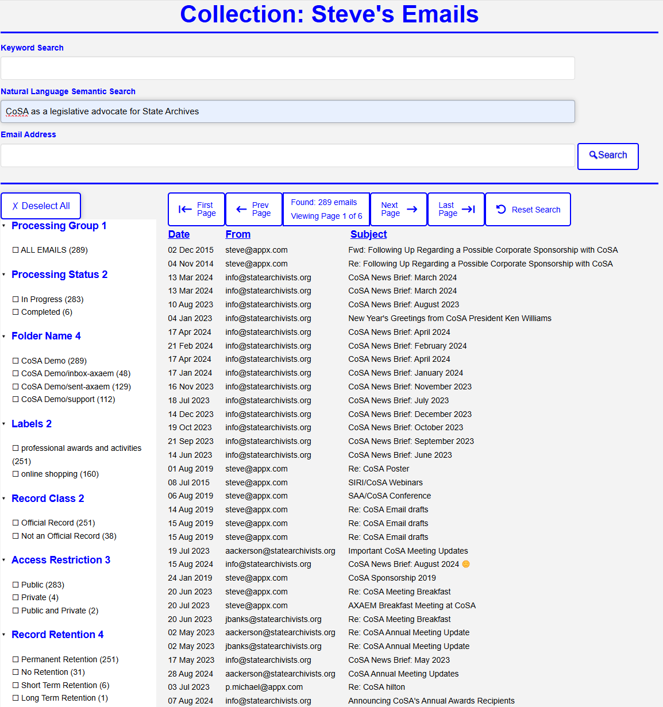Open the 'Re: CoSA hilton' email
This screenshot has height=707, width=663.
coord(376,687)
